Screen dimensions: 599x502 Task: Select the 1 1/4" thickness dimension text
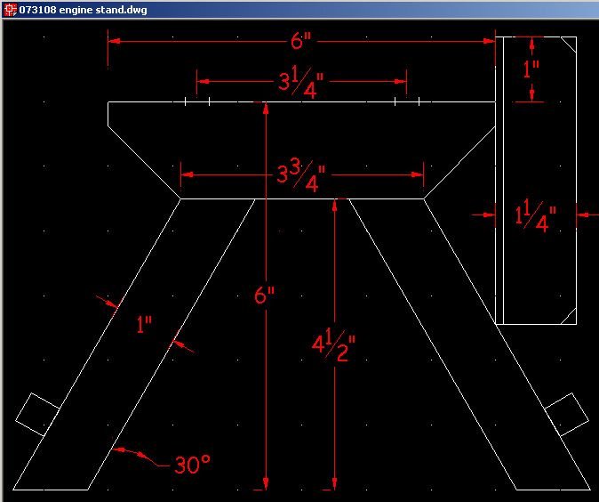pos(536,216)
